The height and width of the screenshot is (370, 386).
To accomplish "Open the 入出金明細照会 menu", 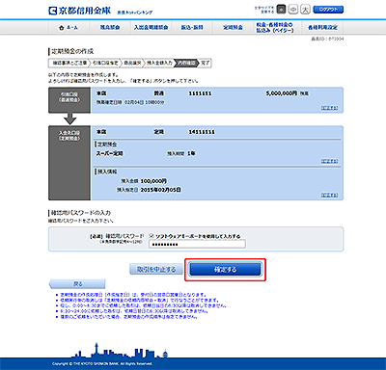I will pyautogui.click(x=151, y=28).
